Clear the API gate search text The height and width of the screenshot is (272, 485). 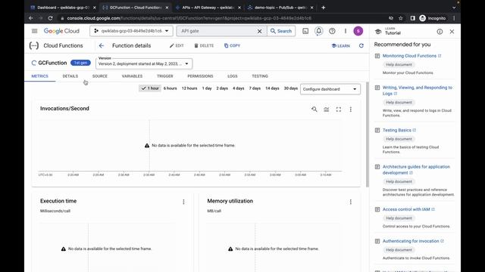tap(259, 31)
